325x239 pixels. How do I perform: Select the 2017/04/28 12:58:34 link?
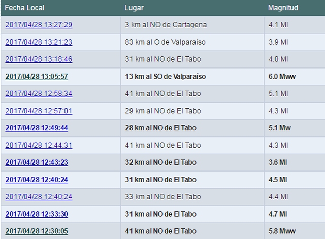coord(39,94)
